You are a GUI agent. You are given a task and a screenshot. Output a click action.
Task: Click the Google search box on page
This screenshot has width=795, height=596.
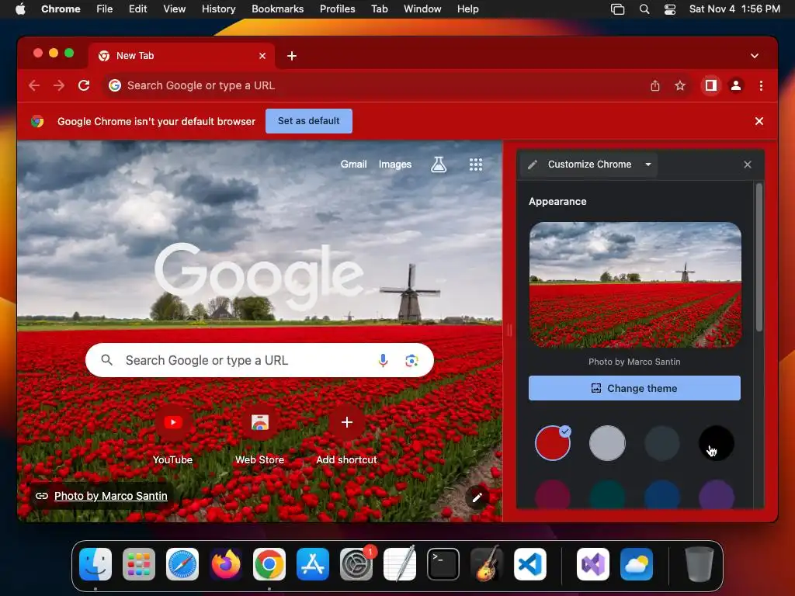259,360
